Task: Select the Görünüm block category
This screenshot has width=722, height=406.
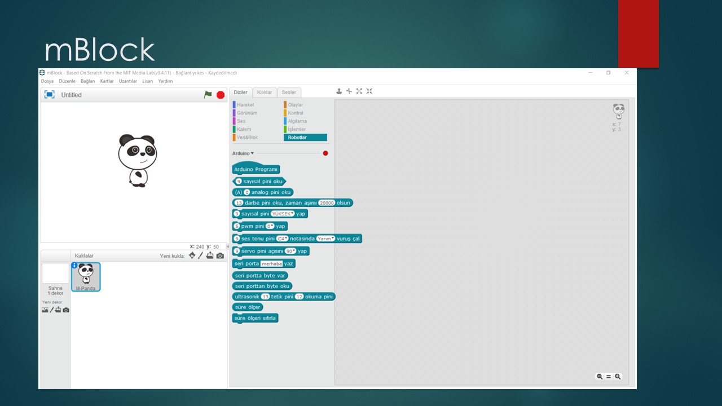Action: [247, 113]
